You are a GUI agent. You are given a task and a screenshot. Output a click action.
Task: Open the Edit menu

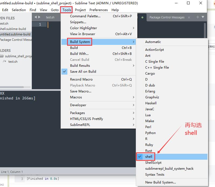coord(5,10)
